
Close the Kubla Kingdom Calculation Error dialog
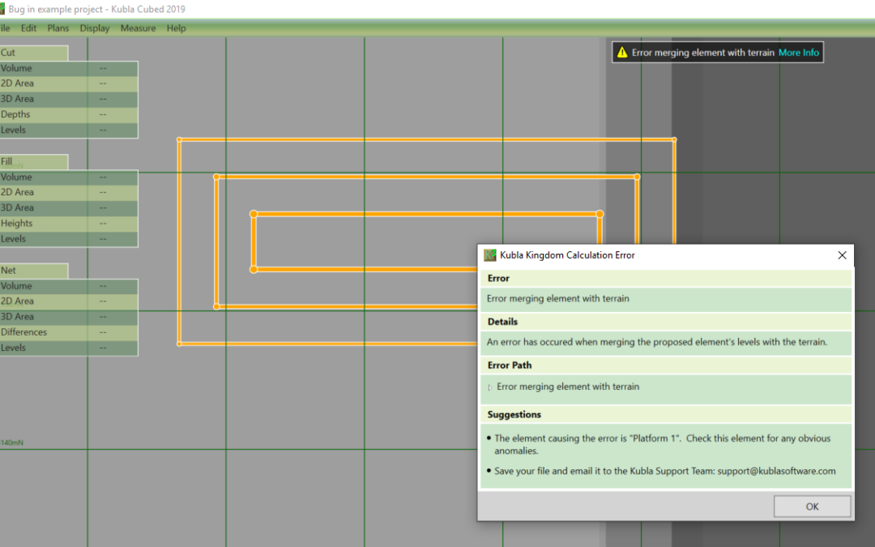click(842, 255)
